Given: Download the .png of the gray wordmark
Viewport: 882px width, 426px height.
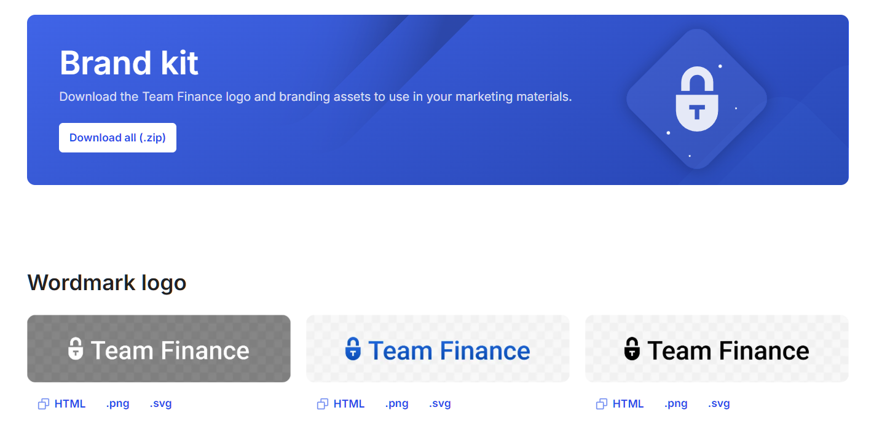Looking at the screenshot, I should (x=117, y=403).
